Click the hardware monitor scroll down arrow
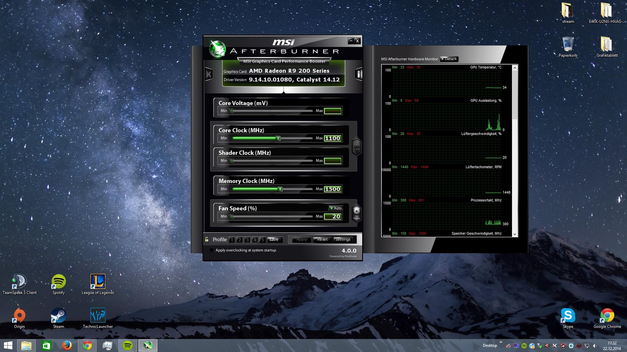Image resolution: width=627 pixels, height=352 pixels. (x=515, y=234)
